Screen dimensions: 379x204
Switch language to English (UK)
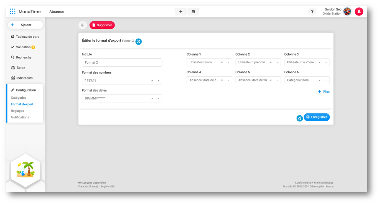tap(108, 187)
